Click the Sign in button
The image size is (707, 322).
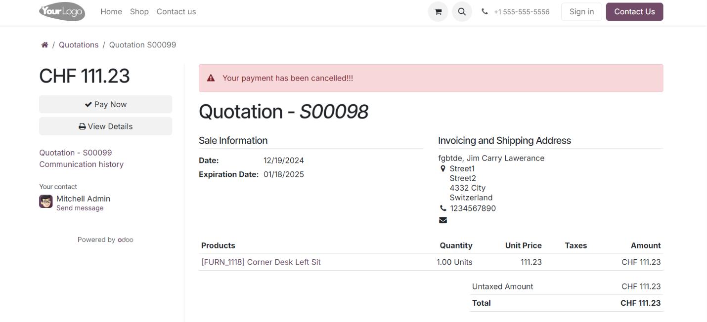point(581,11)
